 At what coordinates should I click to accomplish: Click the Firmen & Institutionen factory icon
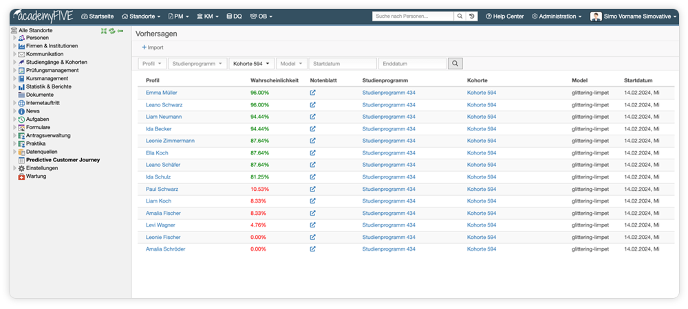[21, 46]
